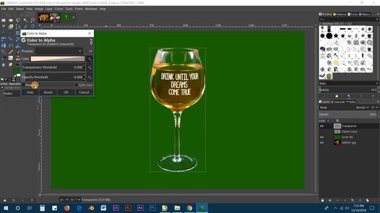The image size is (380, 213).
Task: Open After Effects from taskbar
Action: pyautogui.click(x=140, y=208)
